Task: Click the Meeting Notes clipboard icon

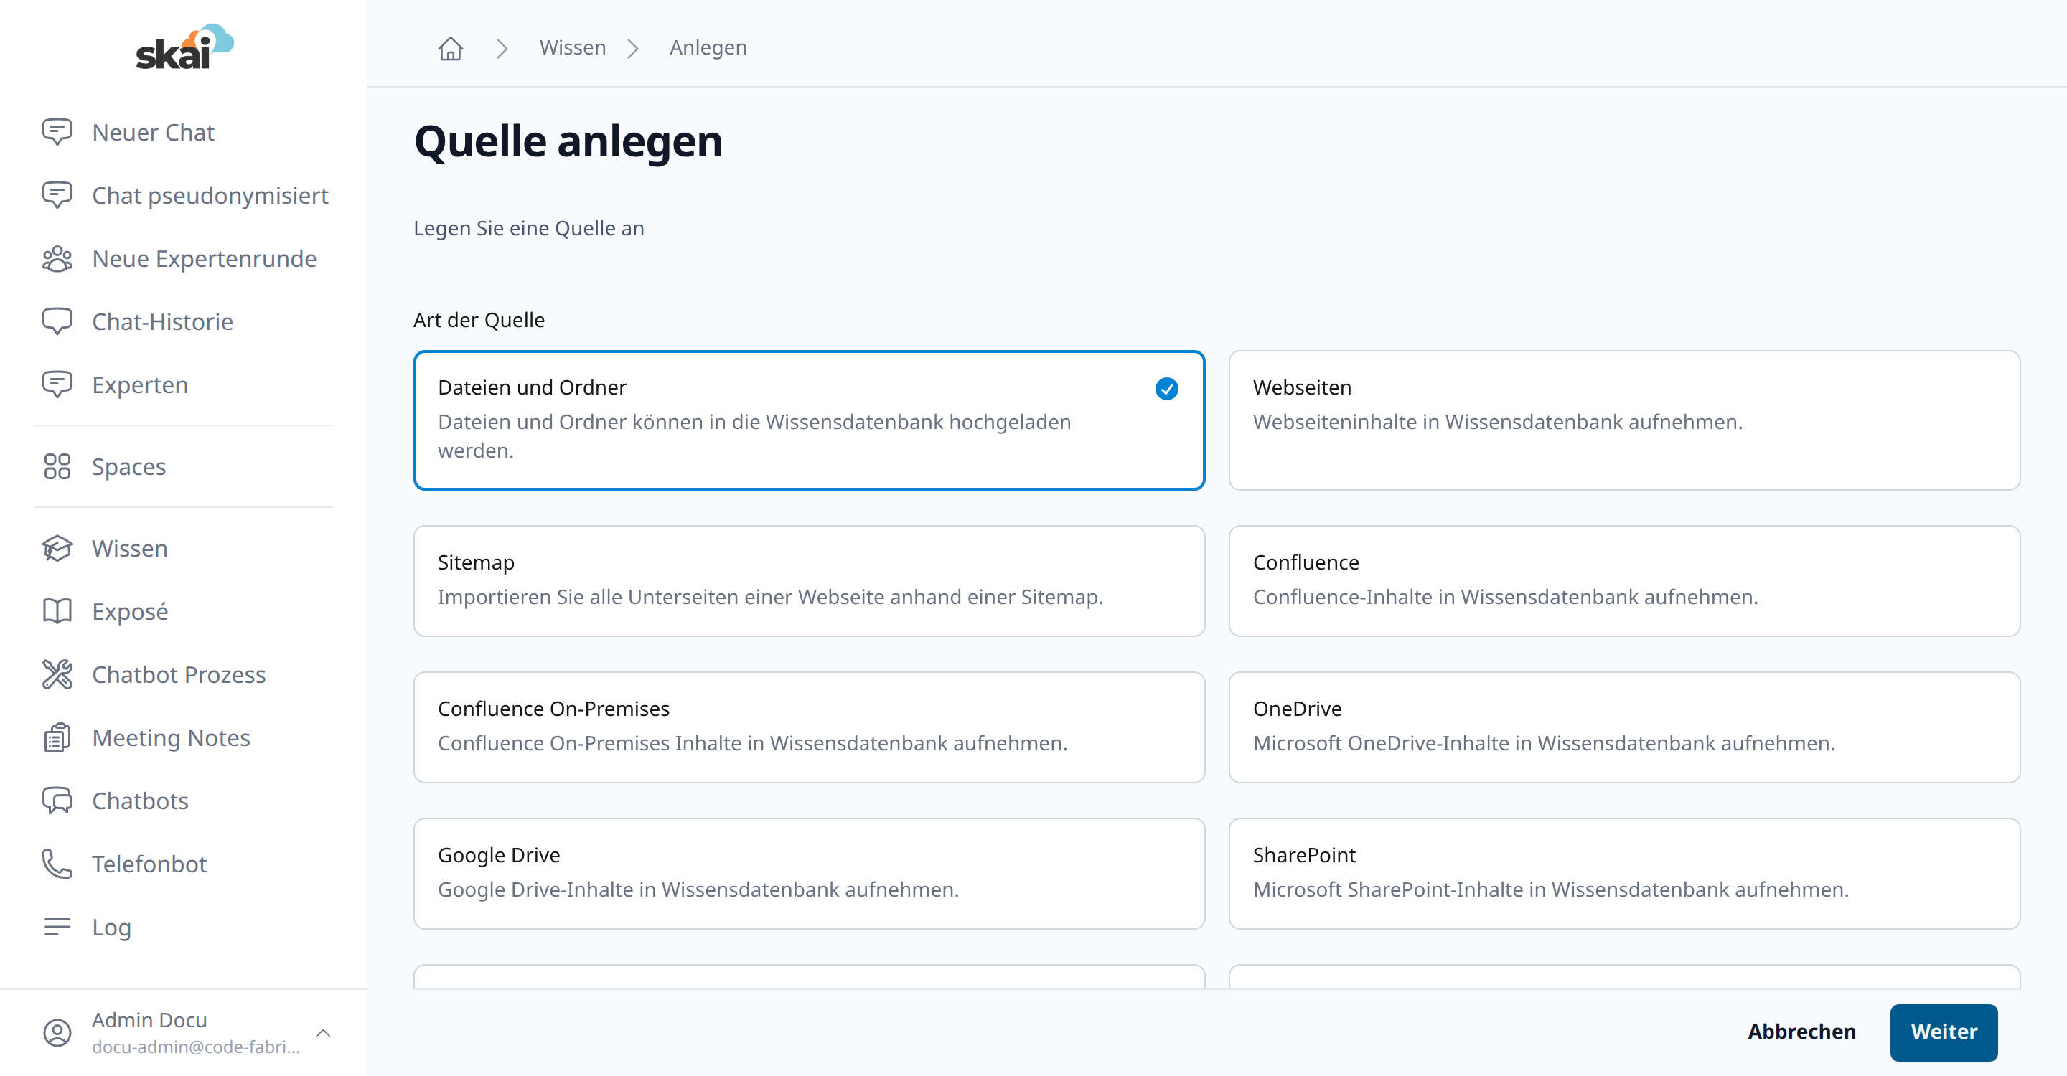Action: pos(57,737)
